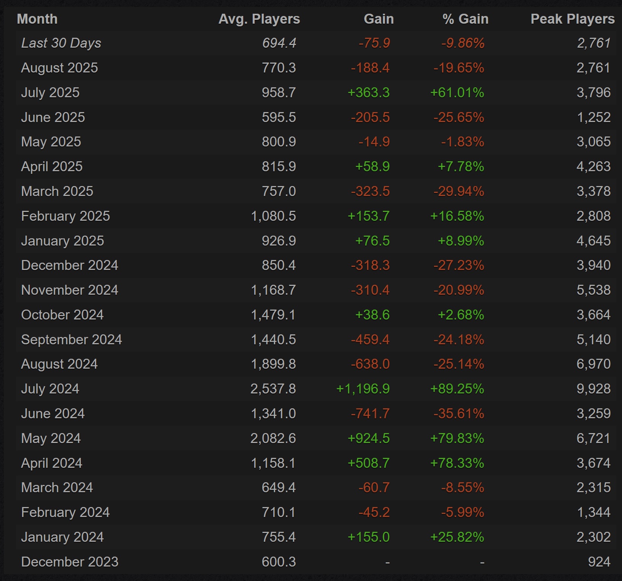Image resolution: width=622 pixels, height=581 pixels.
Task: Click the gain value +924.5
Action: (369, 438)
